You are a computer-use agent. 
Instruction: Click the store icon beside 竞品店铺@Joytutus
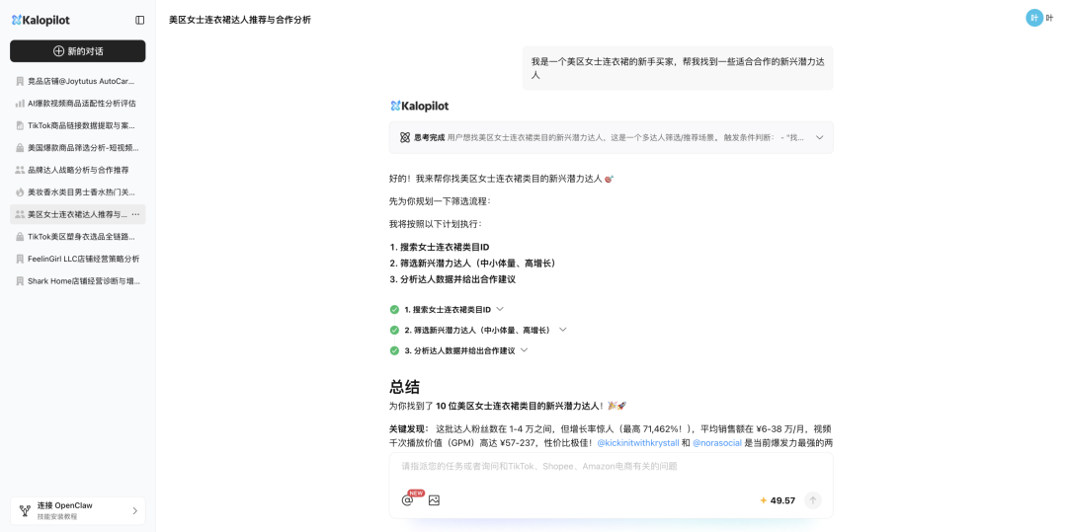pos(20,81)
